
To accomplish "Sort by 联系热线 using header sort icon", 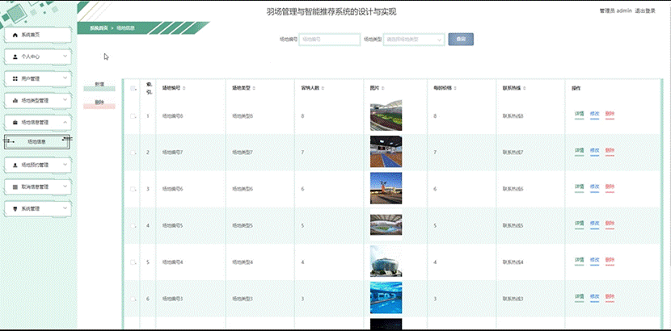I will point(525,89).
